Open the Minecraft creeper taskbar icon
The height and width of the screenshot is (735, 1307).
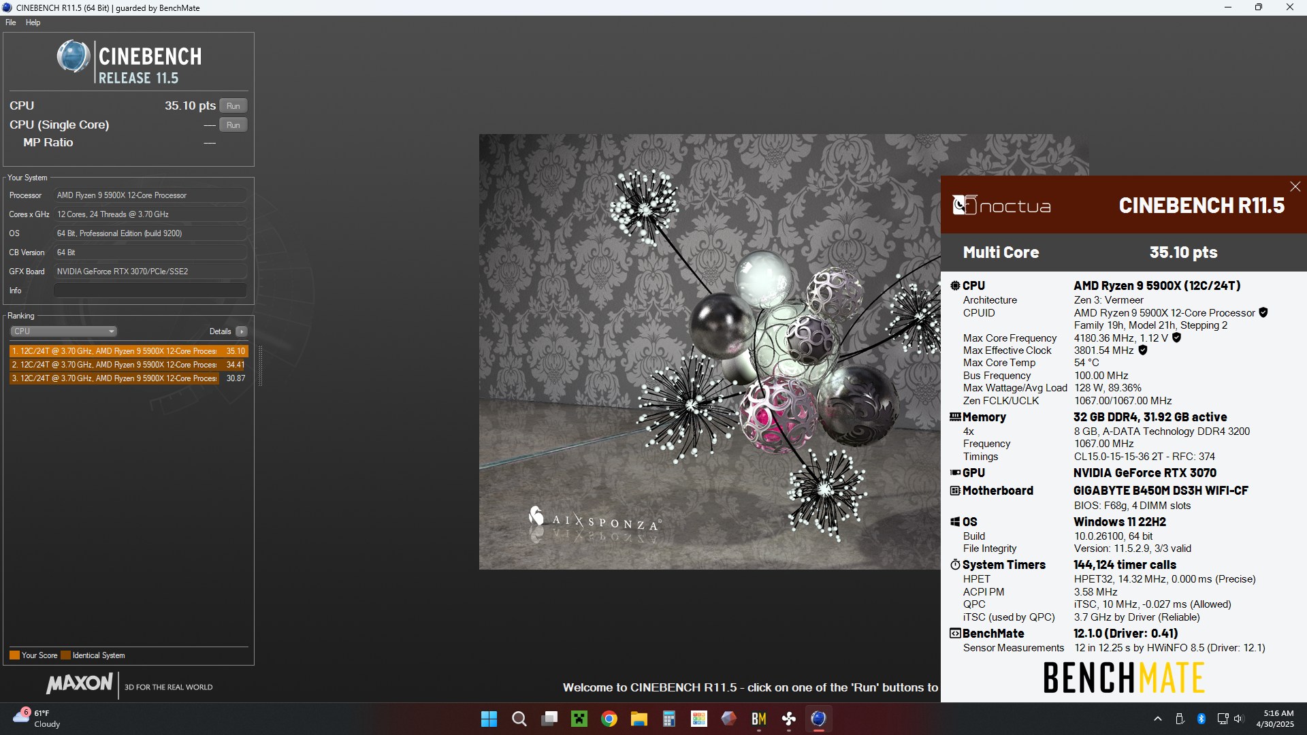pos(579,719)
